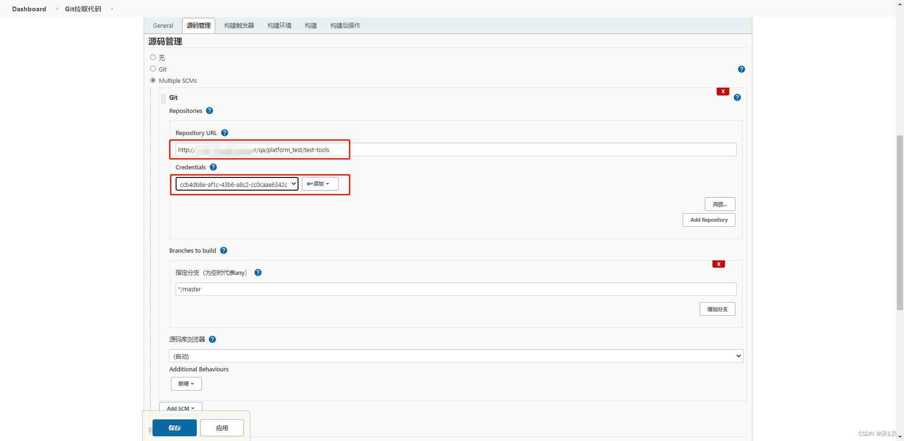Go to Dashboard breadcrumb

[29, 9]
